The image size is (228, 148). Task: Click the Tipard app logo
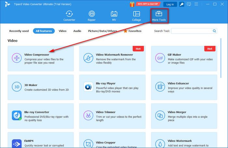7,4
